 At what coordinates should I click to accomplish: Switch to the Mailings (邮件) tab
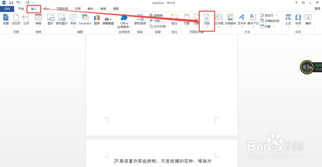90,9
